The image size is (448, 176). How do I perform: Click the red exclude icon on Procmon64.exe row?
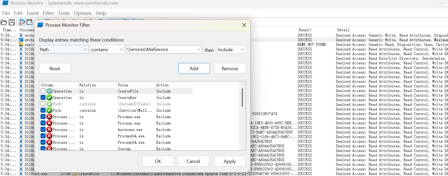49,136
